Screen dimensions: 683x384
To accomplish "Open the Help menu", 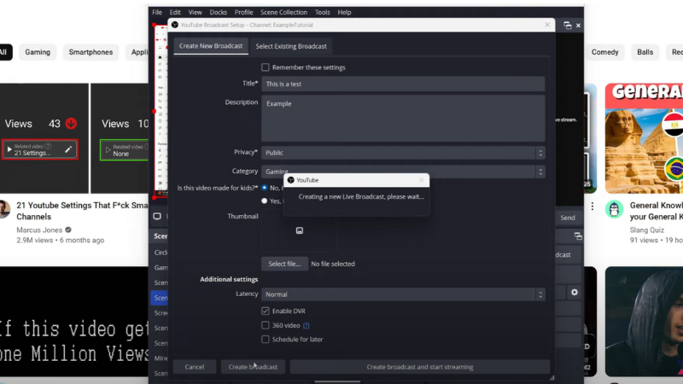I will (344, 12).
